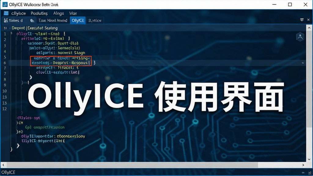Click the code on highlighted line 6
The width and height of the screenshot is (313, 176).
(61, 63)
